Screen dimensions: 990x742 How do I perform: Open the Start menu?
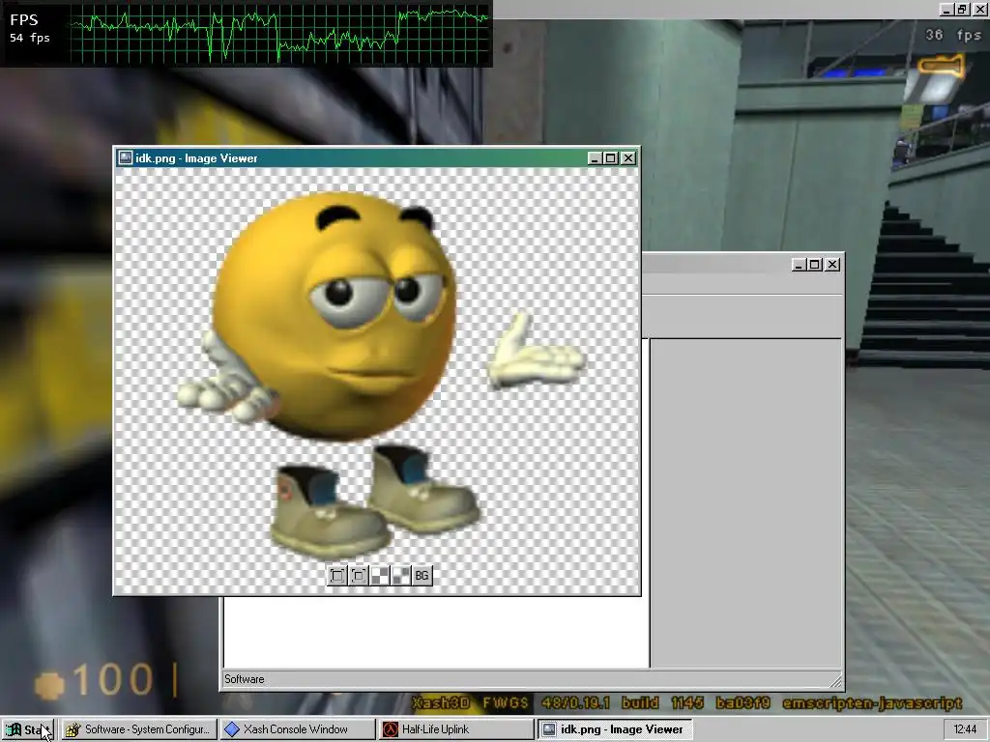point(28,729)
